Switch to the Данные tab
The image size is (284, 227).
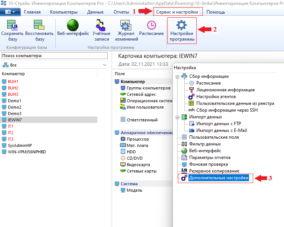(95, 12)
